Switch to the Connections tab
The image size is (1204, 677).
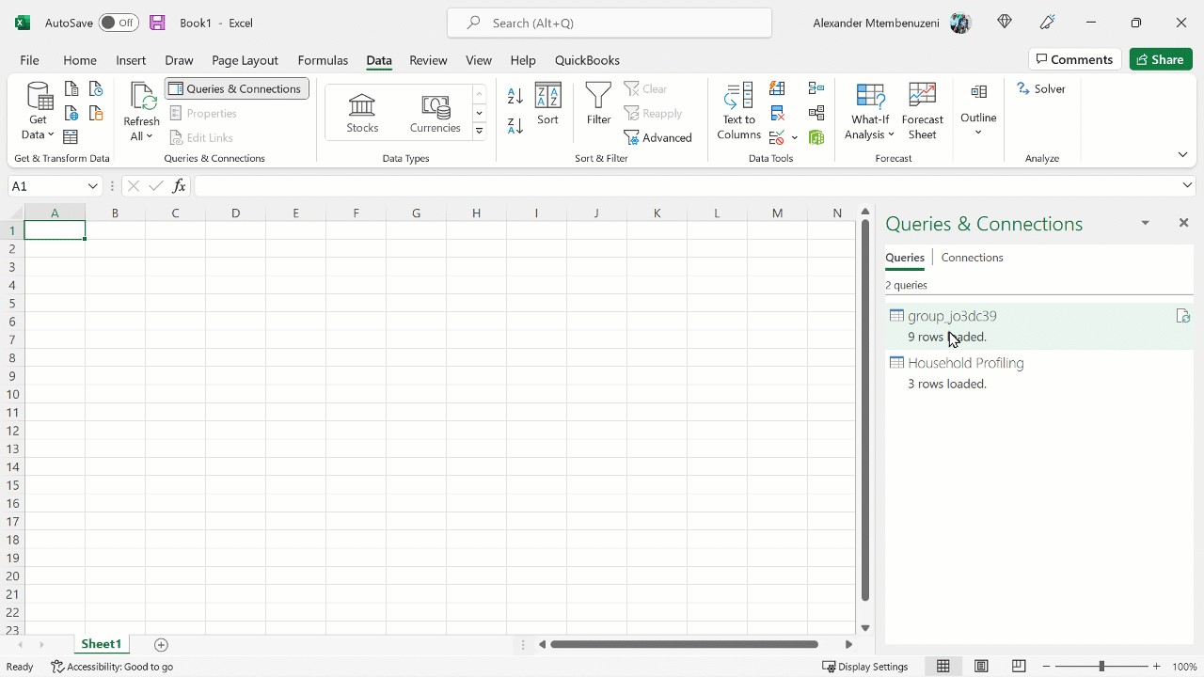972,257
